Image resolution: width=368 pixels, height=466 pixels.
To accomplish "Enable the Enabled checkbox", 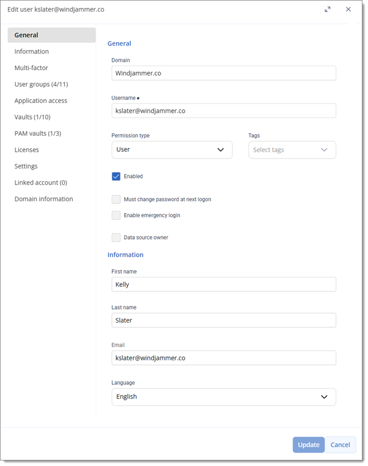I will pyautogui.click(x=116, y=176).
